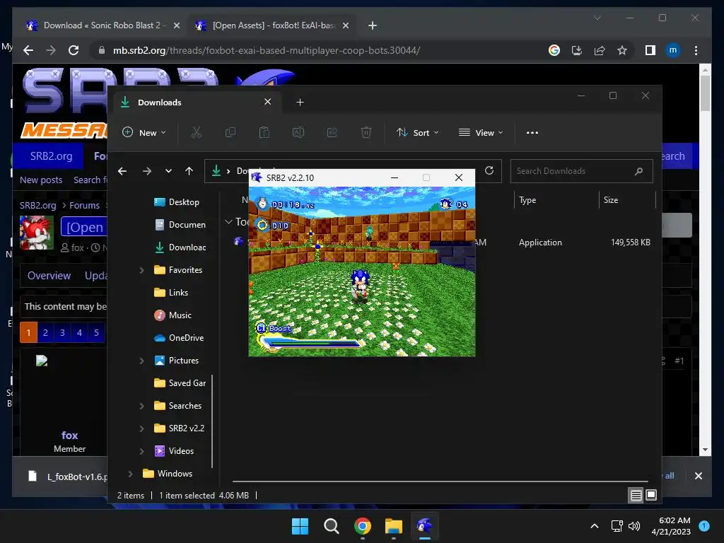Click SRB2 Sonic icon in taskbar
724x543 pixels.
tap(424, 526)
